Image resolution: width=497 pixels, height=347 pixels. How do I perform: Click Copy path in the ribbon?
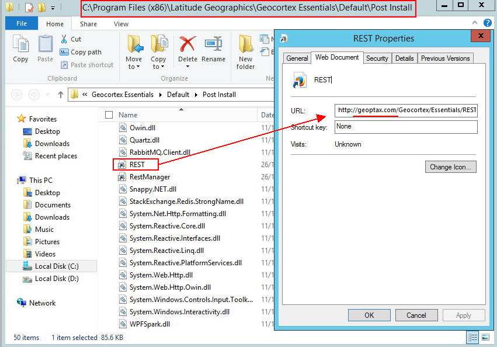(81, 52)
